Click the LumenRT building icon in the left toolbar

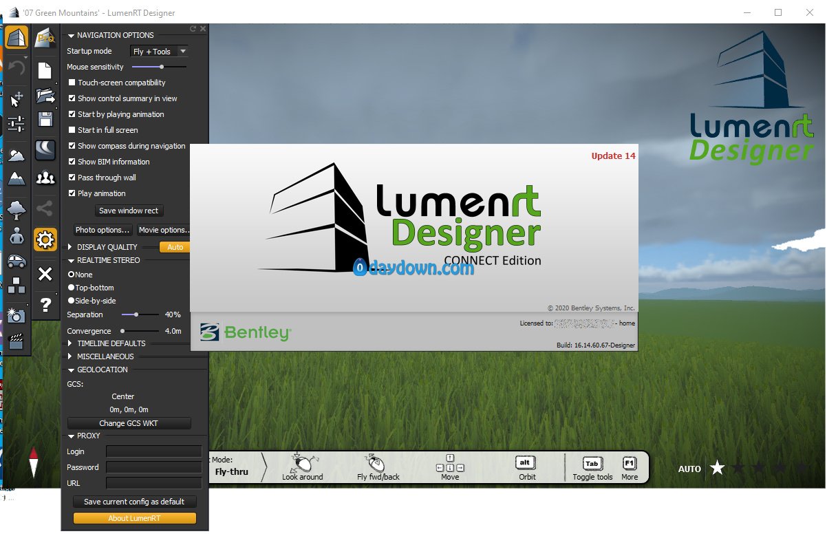point(17,37)
